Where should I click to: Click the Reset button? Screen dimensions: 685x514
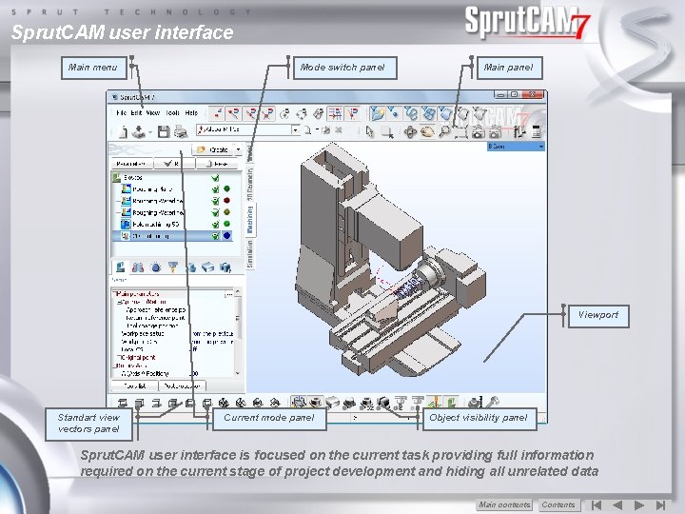tap(217, 164)
